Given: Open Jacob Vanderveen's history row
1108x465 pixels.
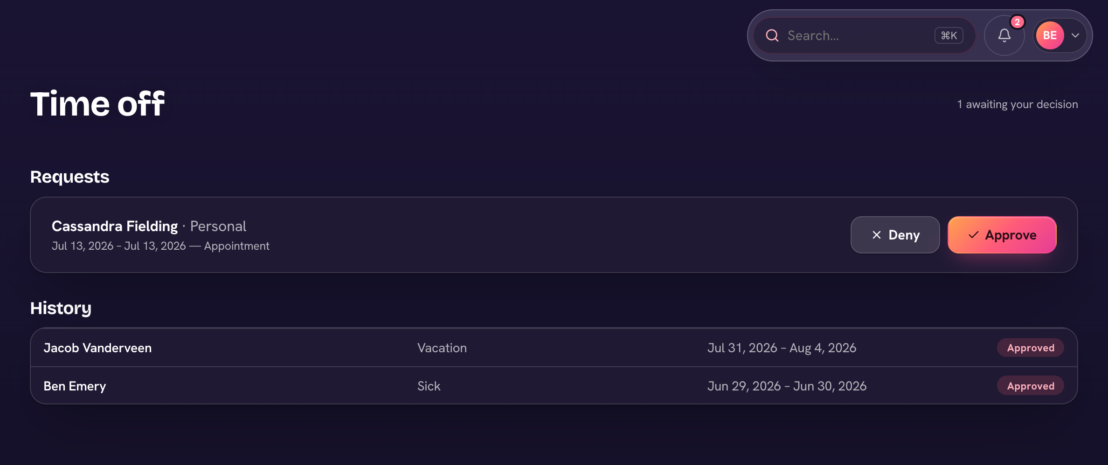Looking at the screenshot, I should point(554,348).
